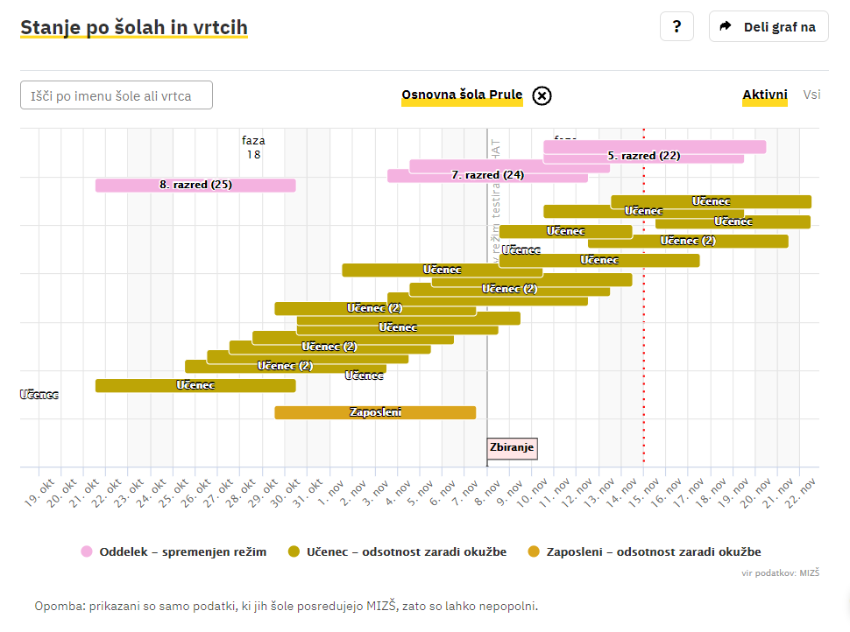Image resolution: width=850 pixels, height=632 pixels.
Task: Click the school name search field
Action: point(117,95)
